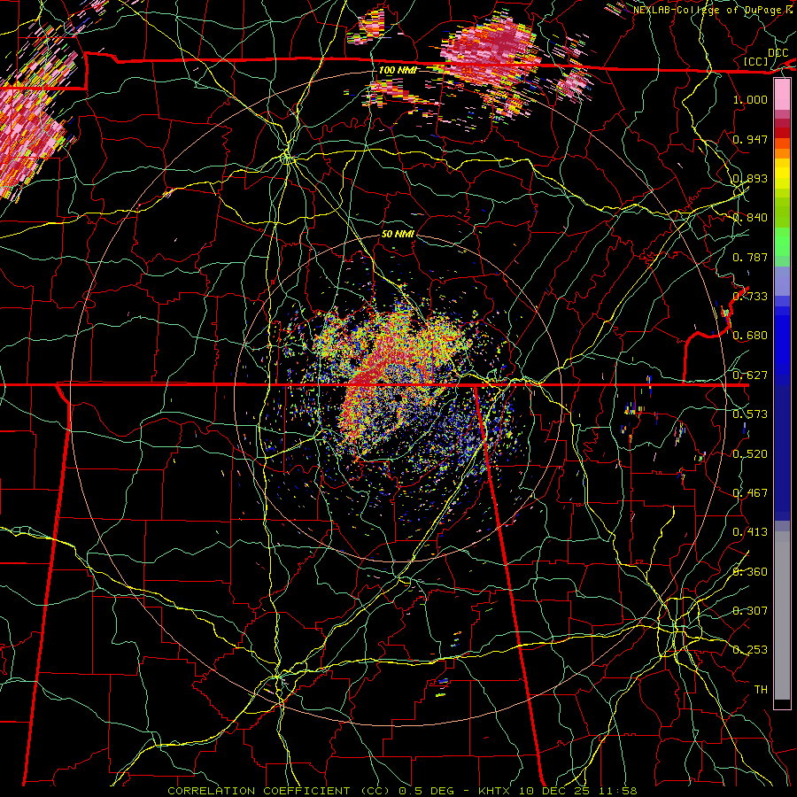Select the 0.627 scale value
This screenshot has width=797, height=797.
click(750, 375)
